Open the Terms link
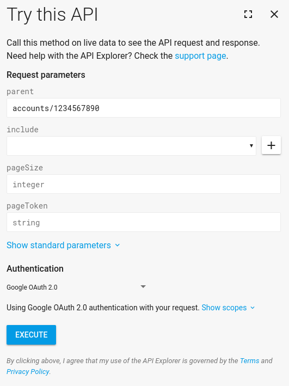Image resolution: width=289 pixels, height=386 pixels. tap(249, 360)
